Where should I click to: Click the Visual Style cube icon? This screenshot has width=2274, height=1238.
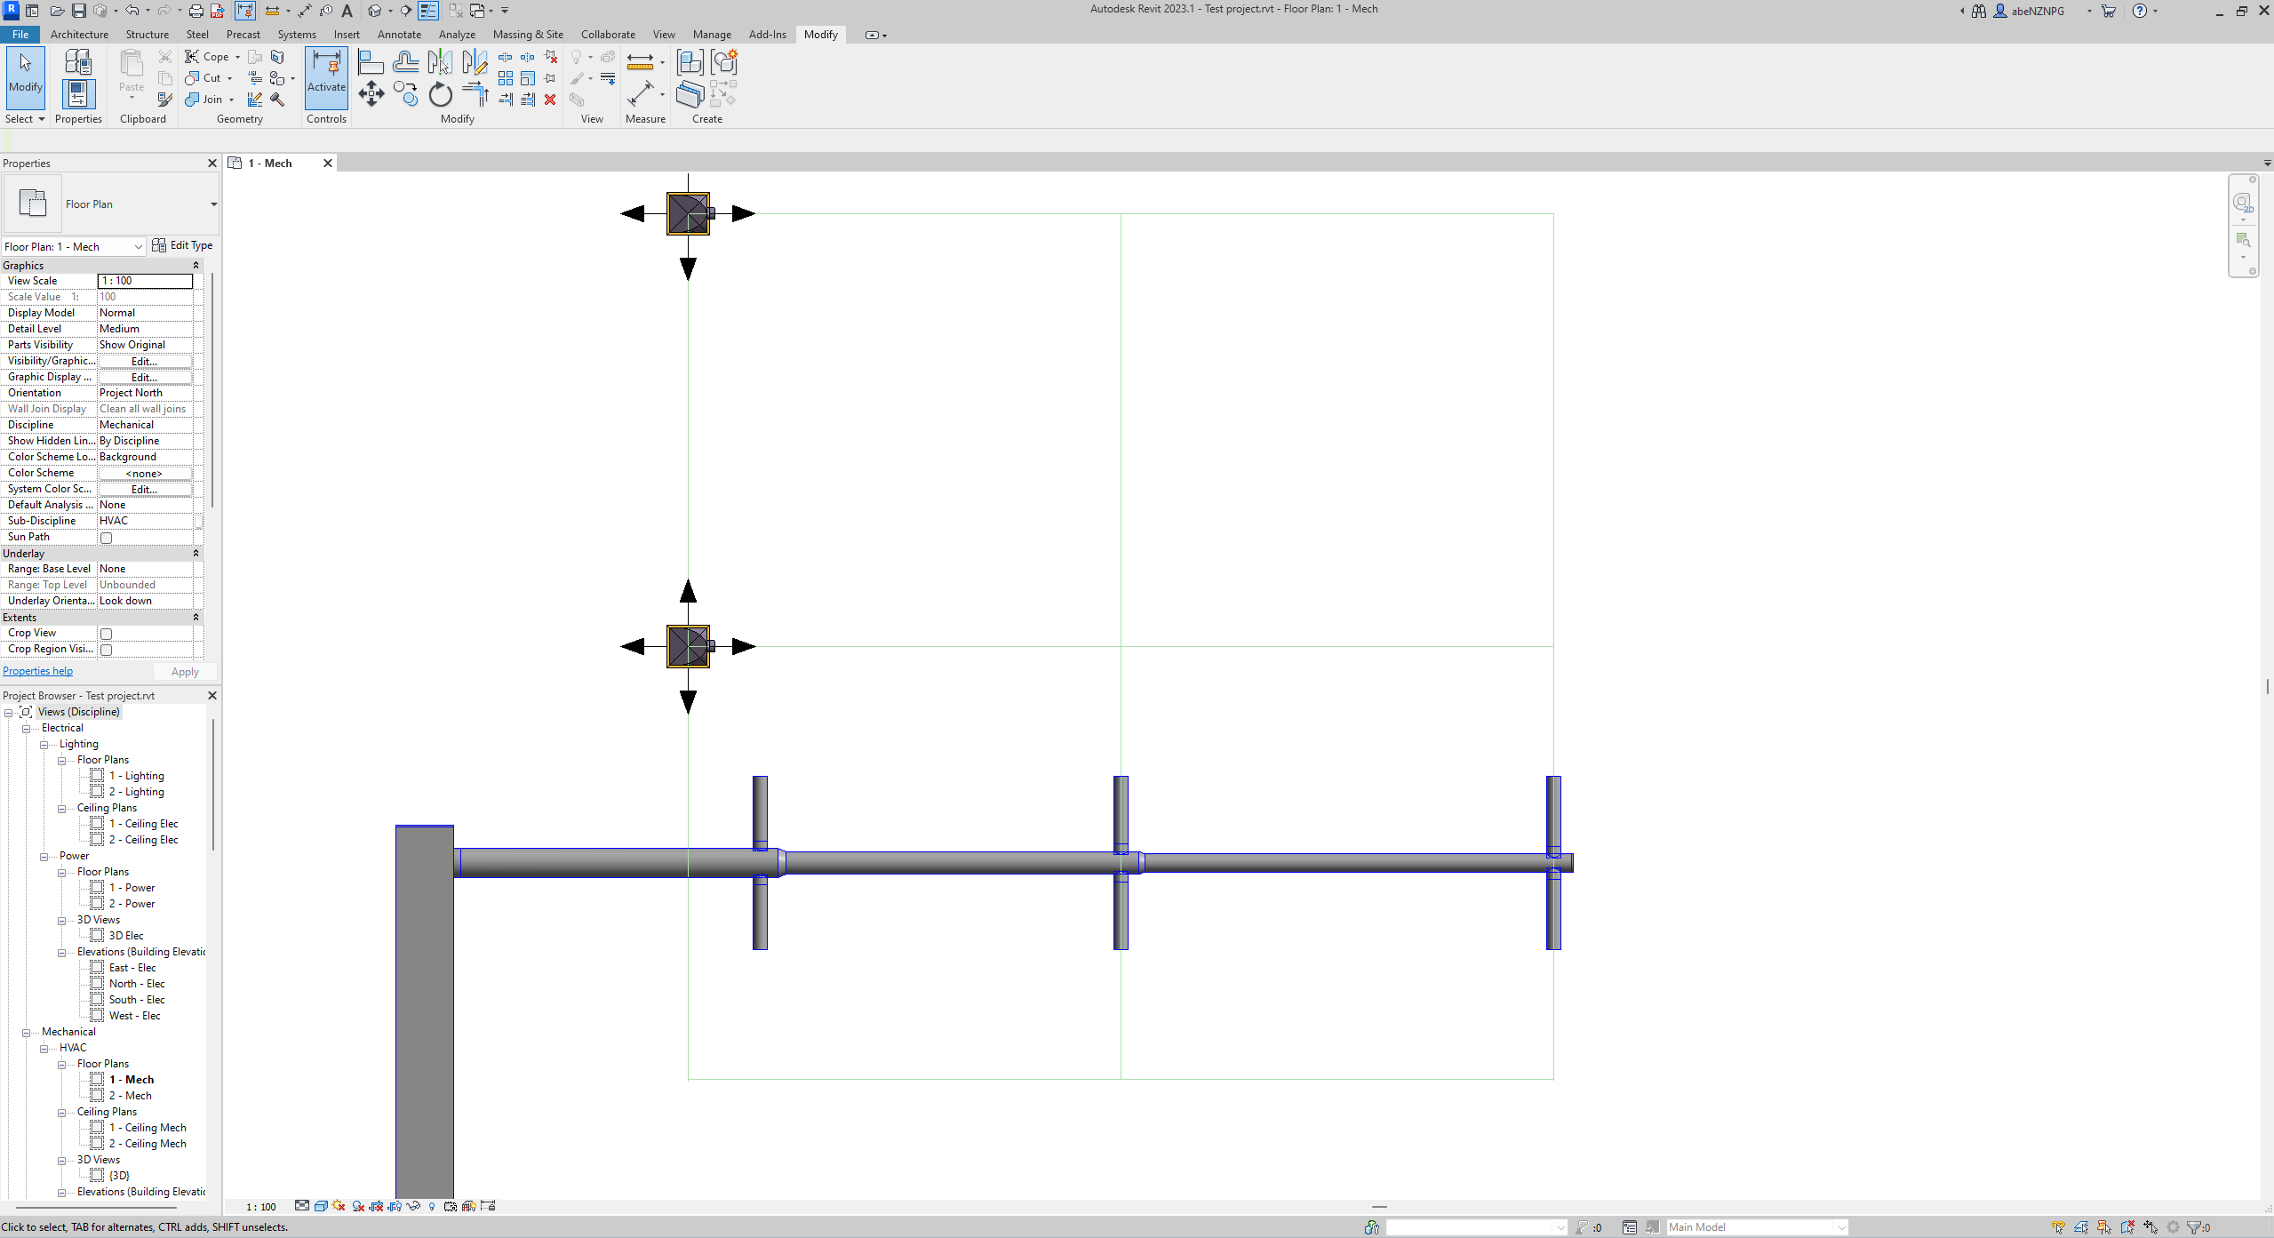[321, 1206]
